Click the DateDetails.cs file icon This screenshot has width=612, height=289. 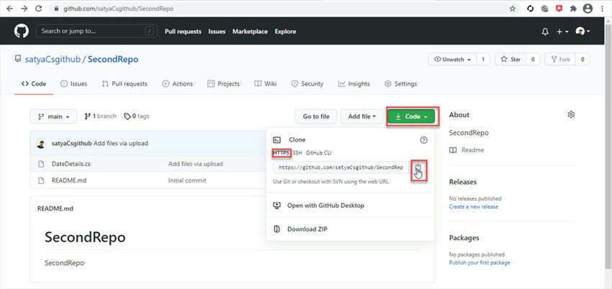41,164
